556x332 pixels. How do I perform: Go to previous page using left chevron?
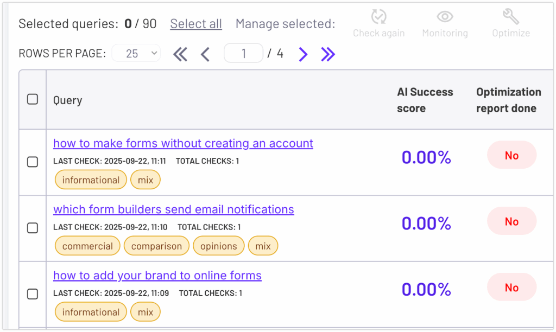[205, 54]
